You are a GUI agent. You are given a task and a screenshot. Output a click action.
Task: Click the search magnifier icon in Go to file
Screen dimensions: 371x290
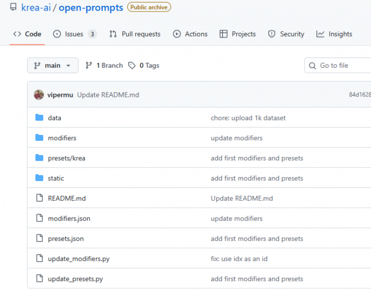(312, 66)
